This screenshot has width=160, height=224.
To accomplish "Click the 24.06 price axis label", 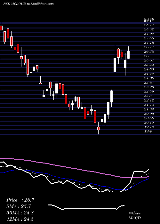I will tap(149, 78).
